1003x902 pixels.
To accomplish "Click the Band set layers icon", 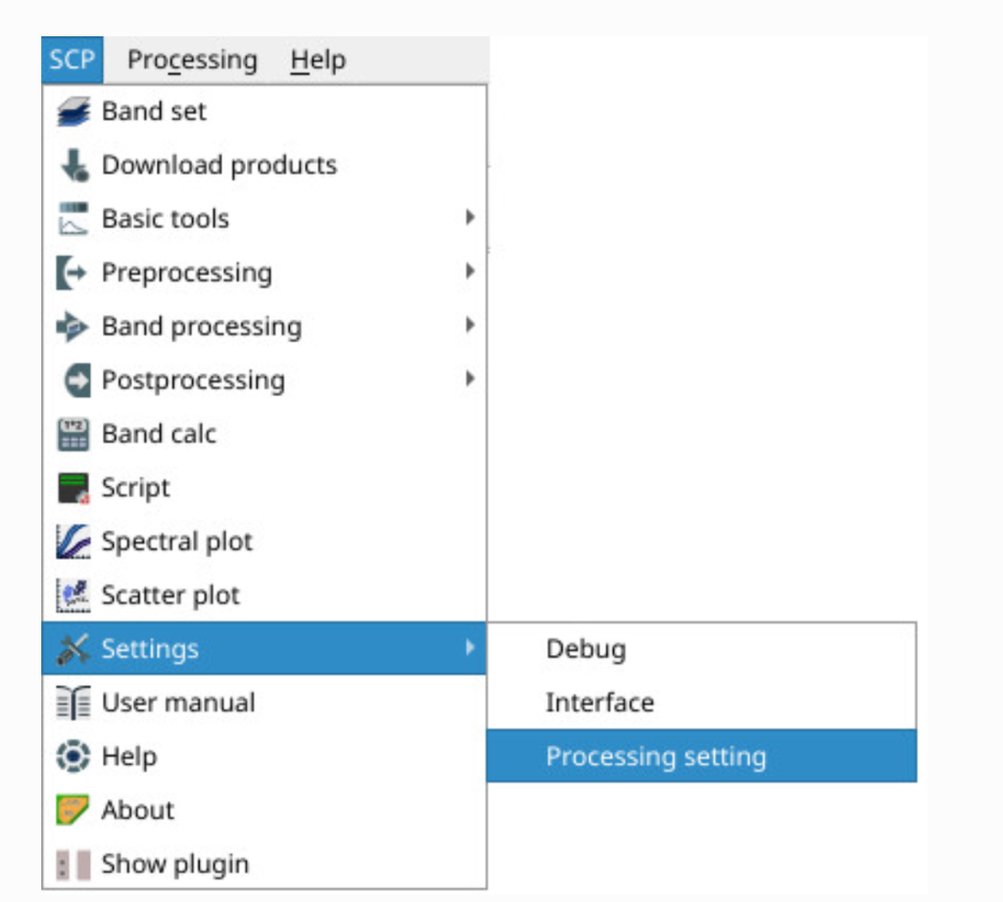I will [73, 112].
